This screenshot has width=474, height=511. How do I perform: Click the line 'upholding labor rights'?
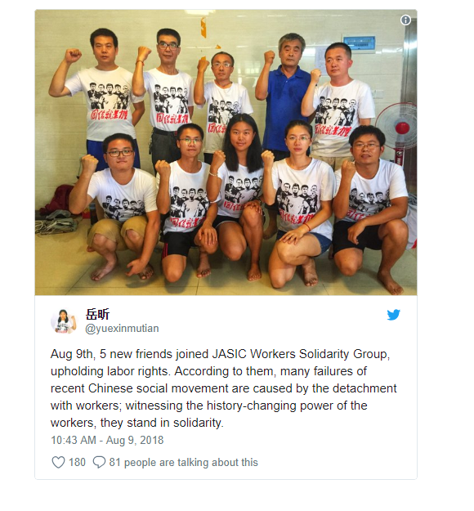pos(111,371)
